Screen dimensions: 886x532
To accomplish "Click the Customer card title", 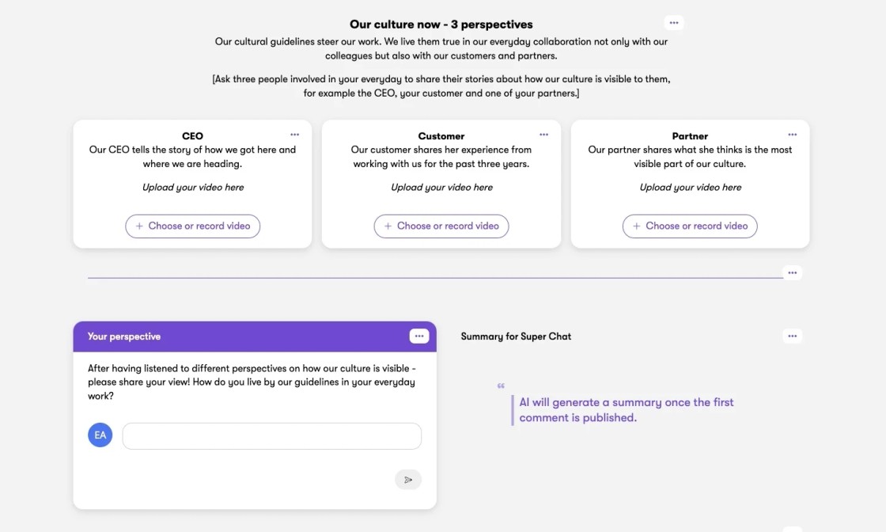I will [x=441, y=136].
